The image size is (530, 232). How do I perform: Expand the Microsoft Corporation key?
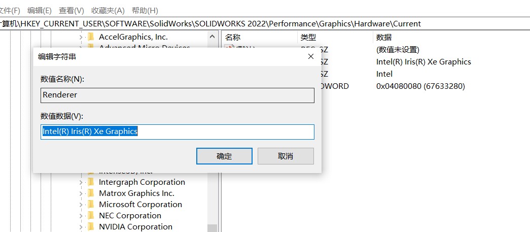click(81, 205)
